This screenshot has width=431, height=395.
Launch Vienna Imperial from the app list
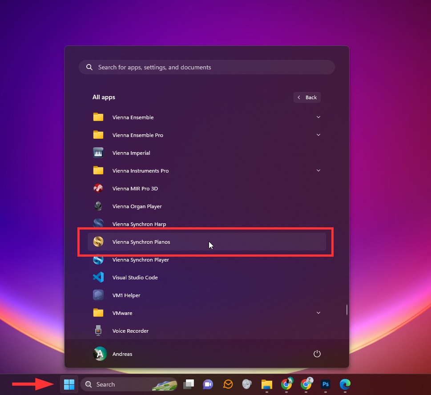coord(207,153)
